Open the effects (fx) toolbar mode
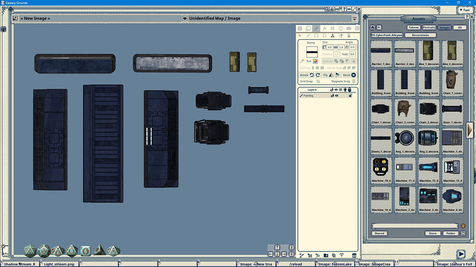This screenshot has width=476, height=267. tap(325, 28)
